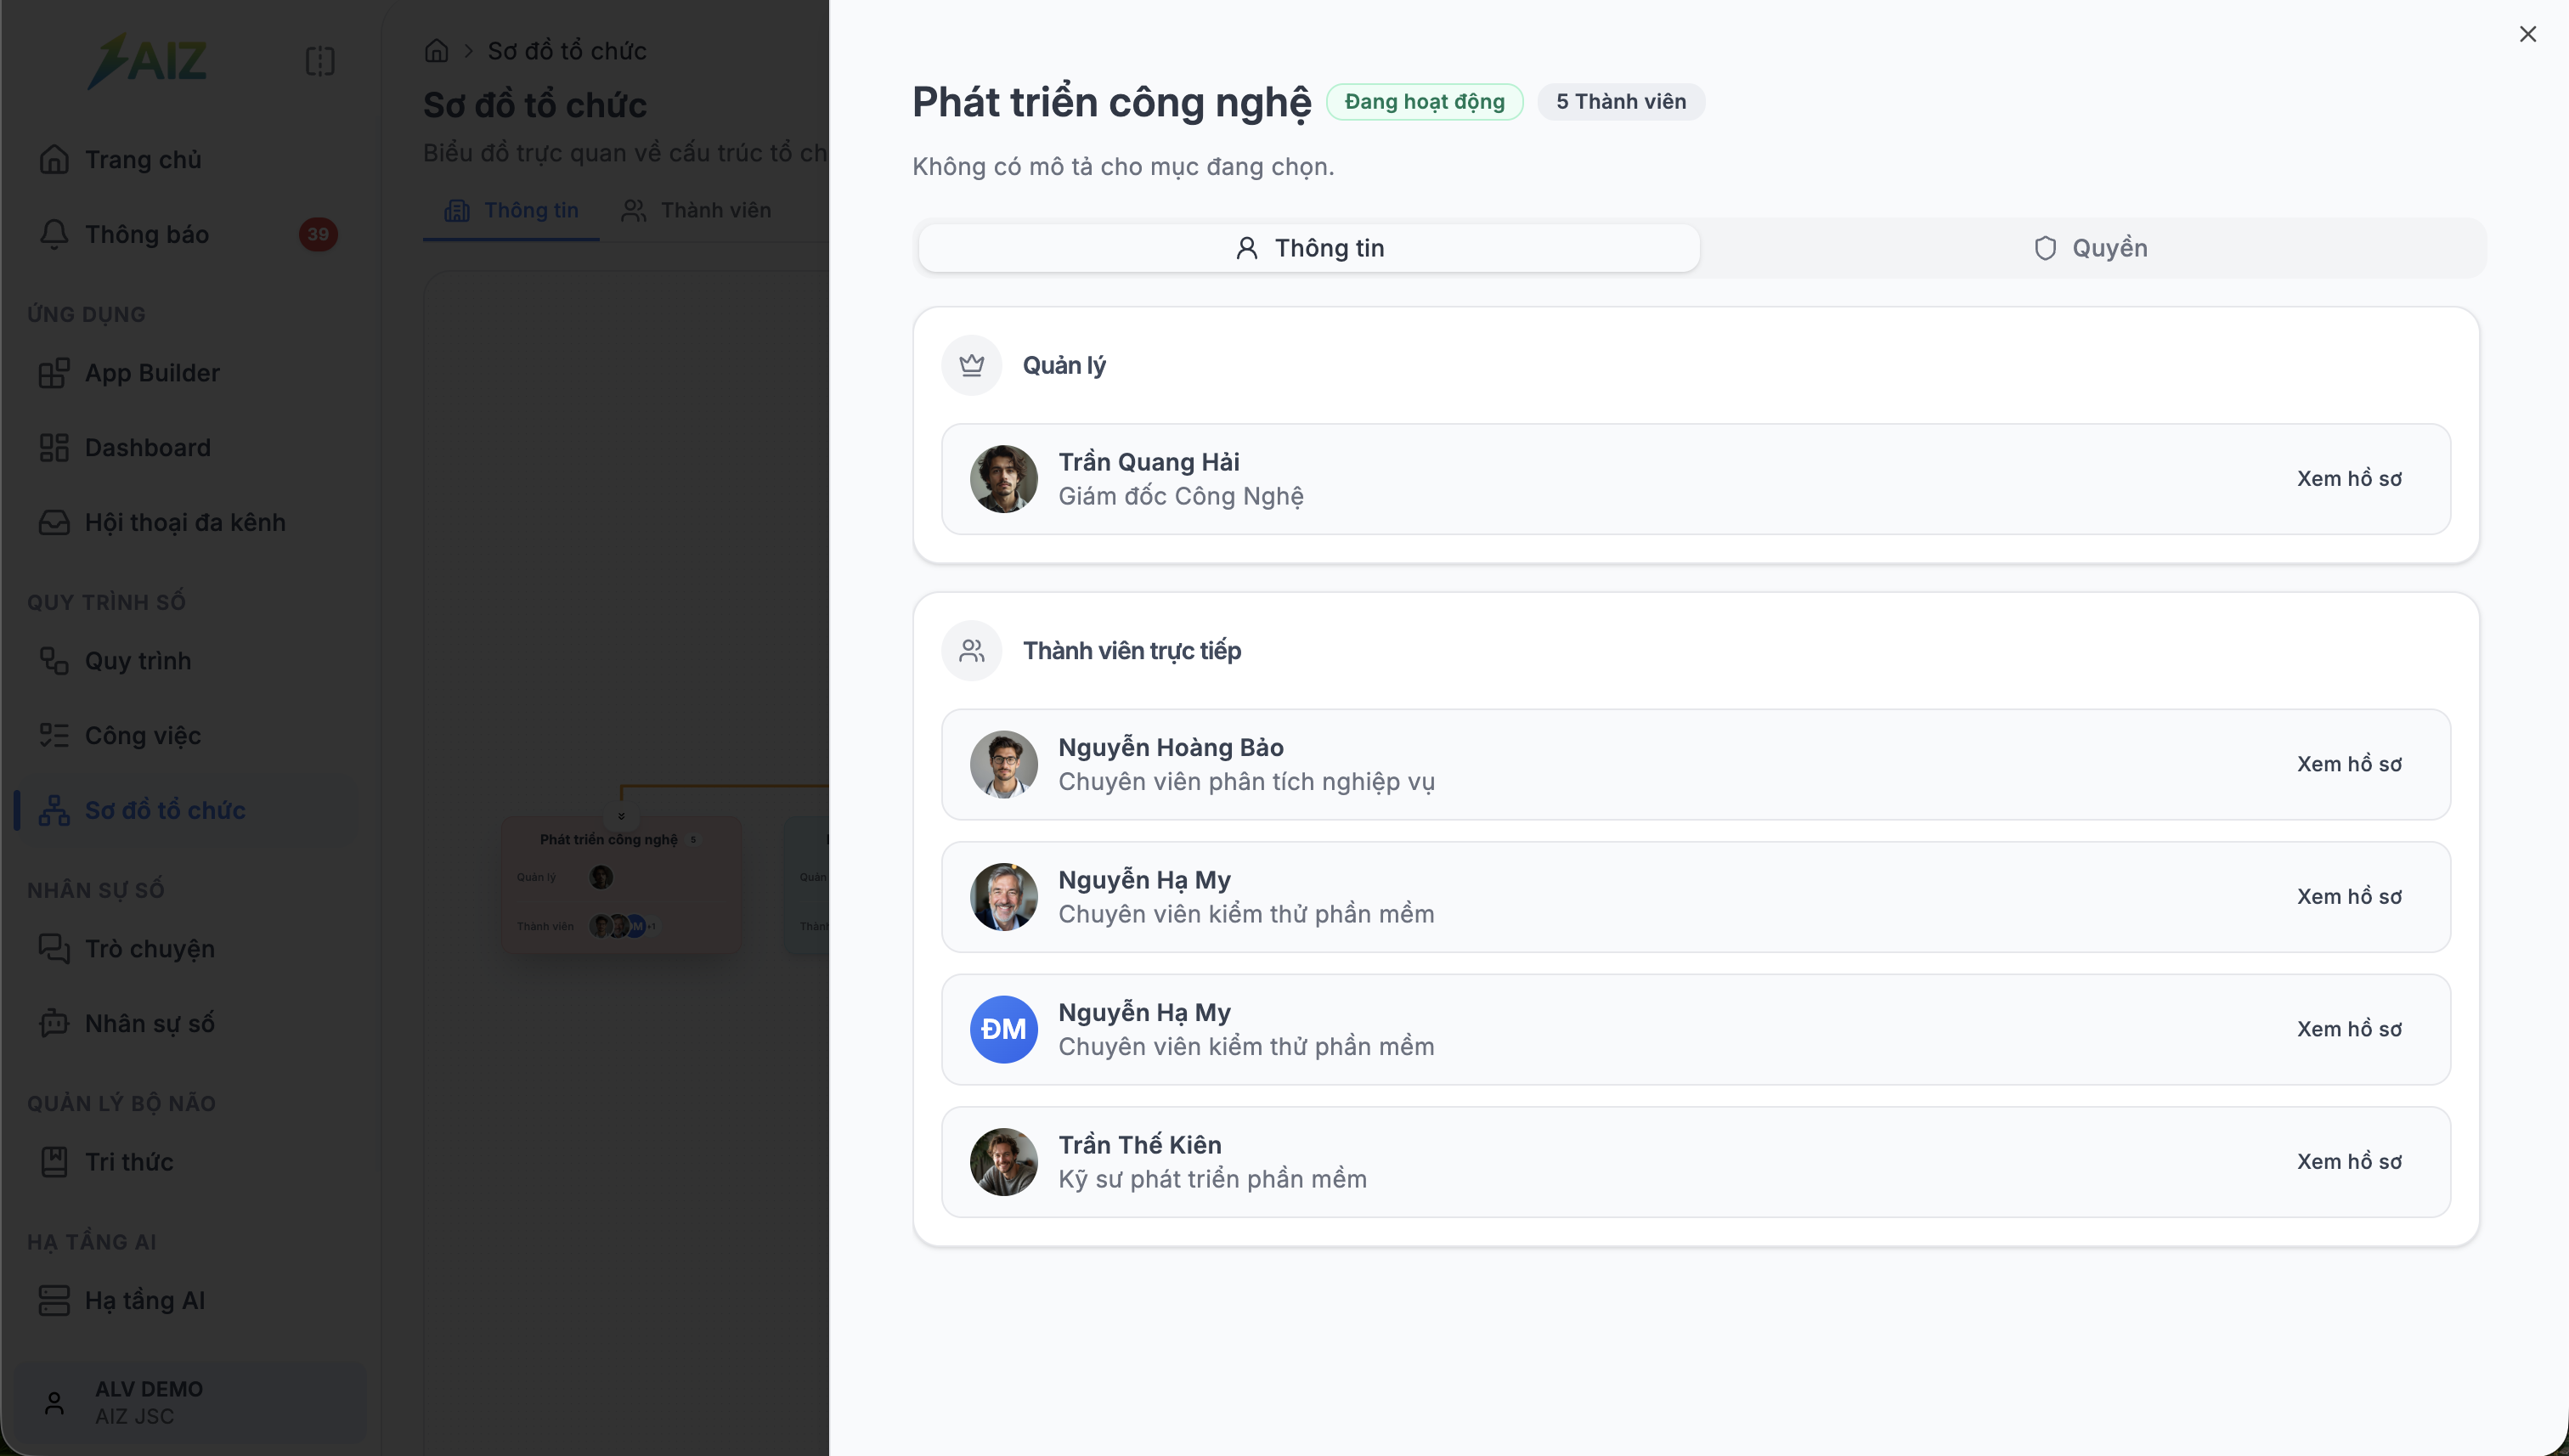
Task: Click the photo avatar of Nguyễn Hạ My
Action: coord(1003,897)
